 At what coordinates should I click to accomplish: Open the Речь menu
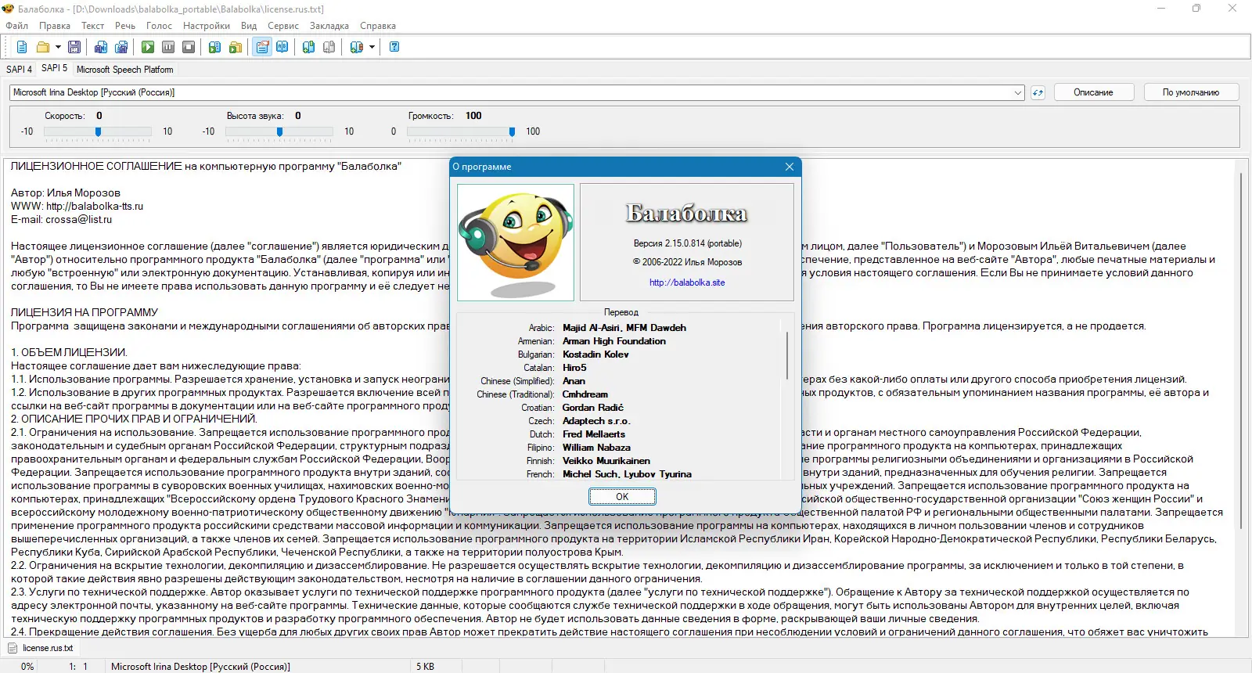125,26
